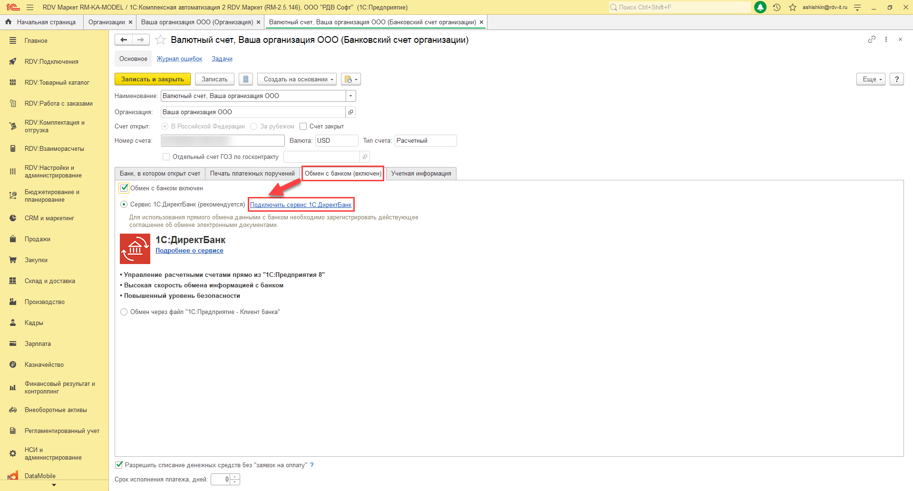Open history clock icon

777,7
